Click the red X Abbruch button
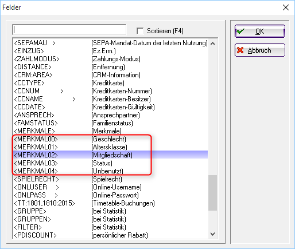This screenshot has height=249, width=295. click(x=260, y=50)
